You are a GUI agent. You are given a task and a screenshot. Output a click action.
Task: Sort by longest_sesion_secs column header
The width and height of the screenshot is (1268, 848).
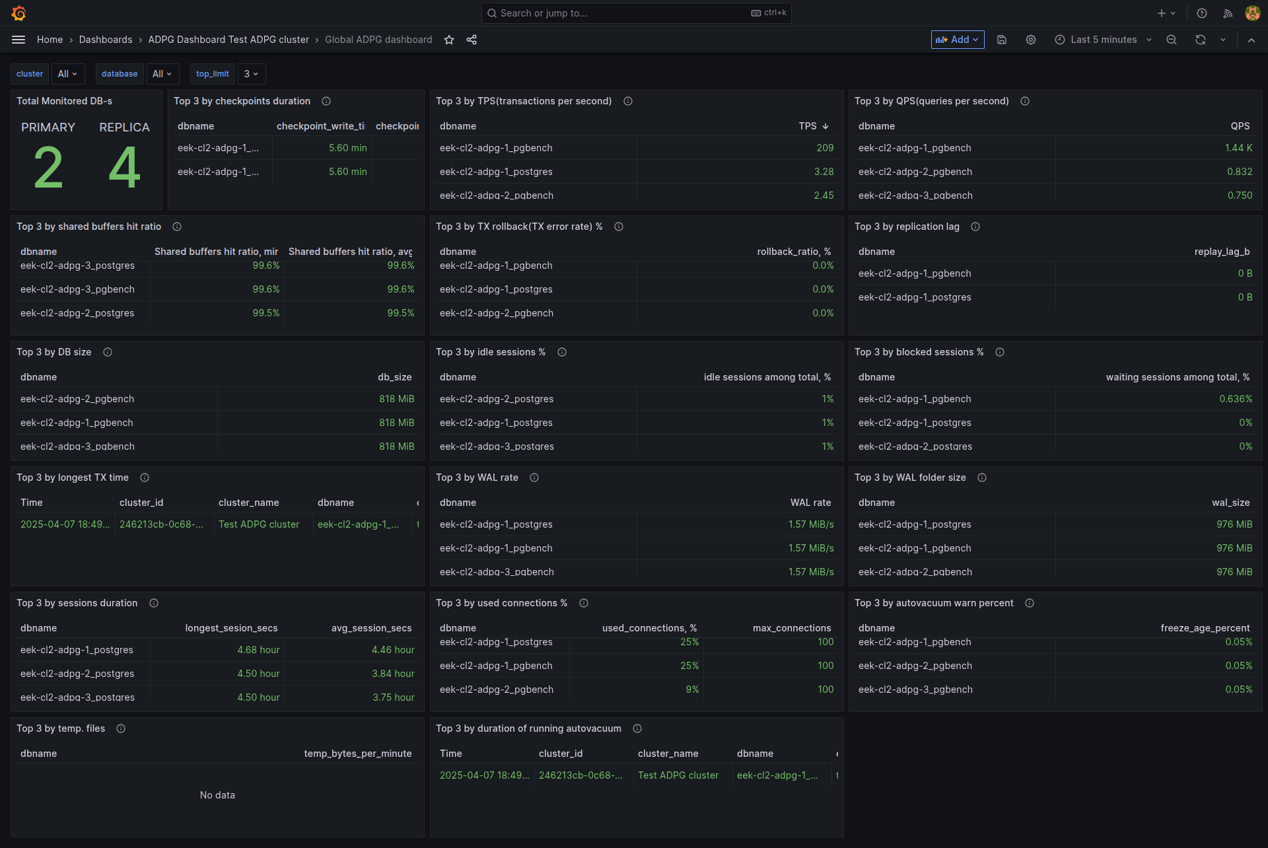(x=231, y=628)
